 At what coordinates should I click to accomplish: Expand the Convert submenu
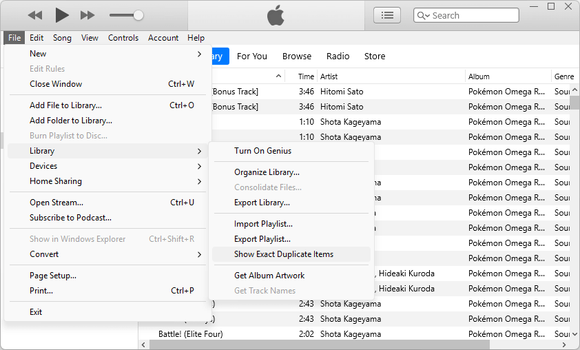107,254
